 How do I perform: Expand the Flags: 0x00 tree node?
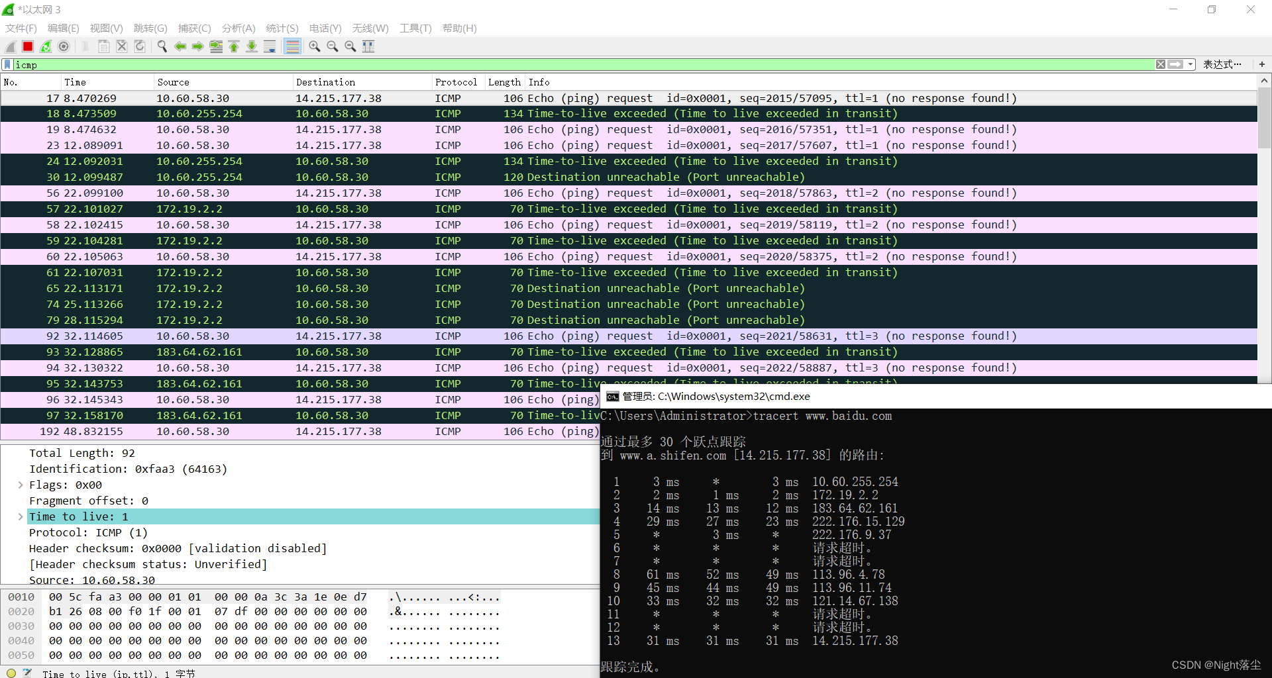(21, 485)
